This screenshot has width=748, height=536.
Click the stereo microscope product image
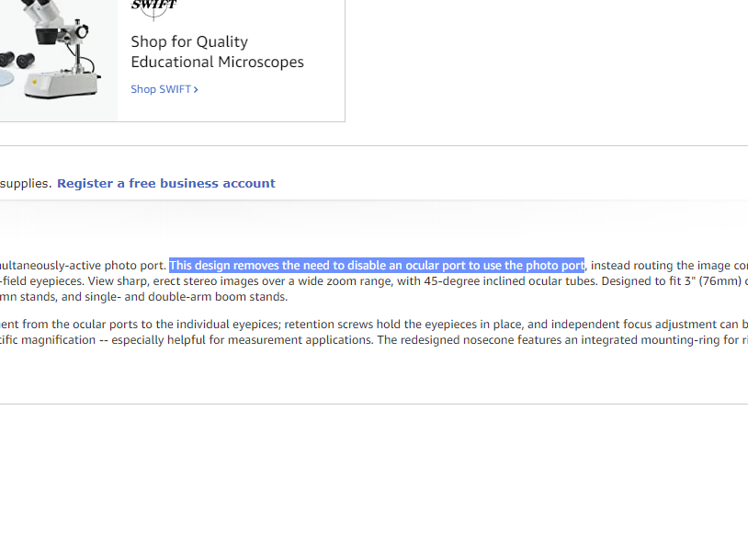(55, 55)
